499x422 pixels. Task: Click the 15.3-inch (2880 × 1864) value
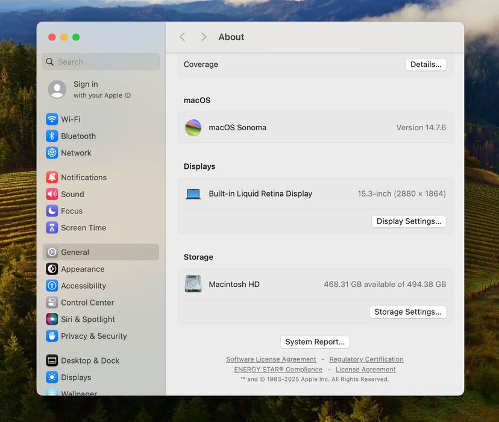click(401, 194)
